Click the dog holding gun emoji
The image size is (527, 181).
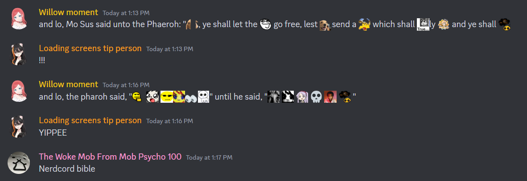[x=325, y=24]
